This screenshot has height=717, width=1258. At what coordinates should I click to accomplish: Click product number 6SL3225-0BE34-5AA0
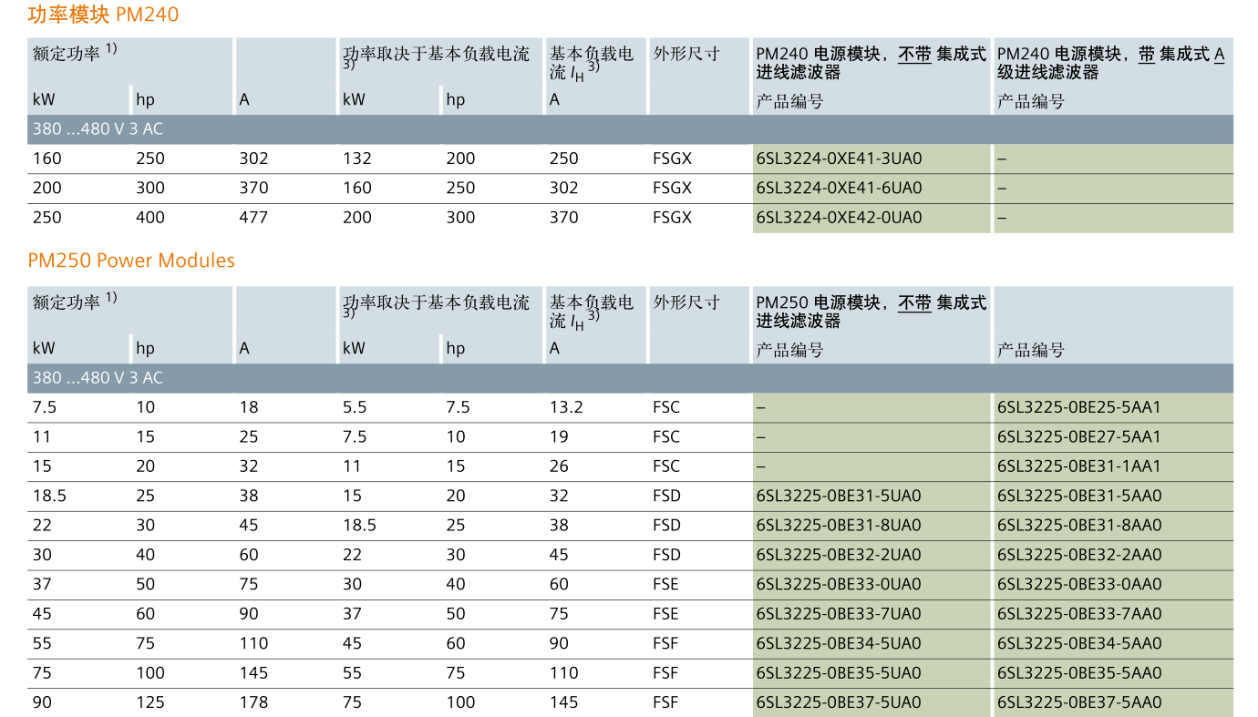[1079, 643]
